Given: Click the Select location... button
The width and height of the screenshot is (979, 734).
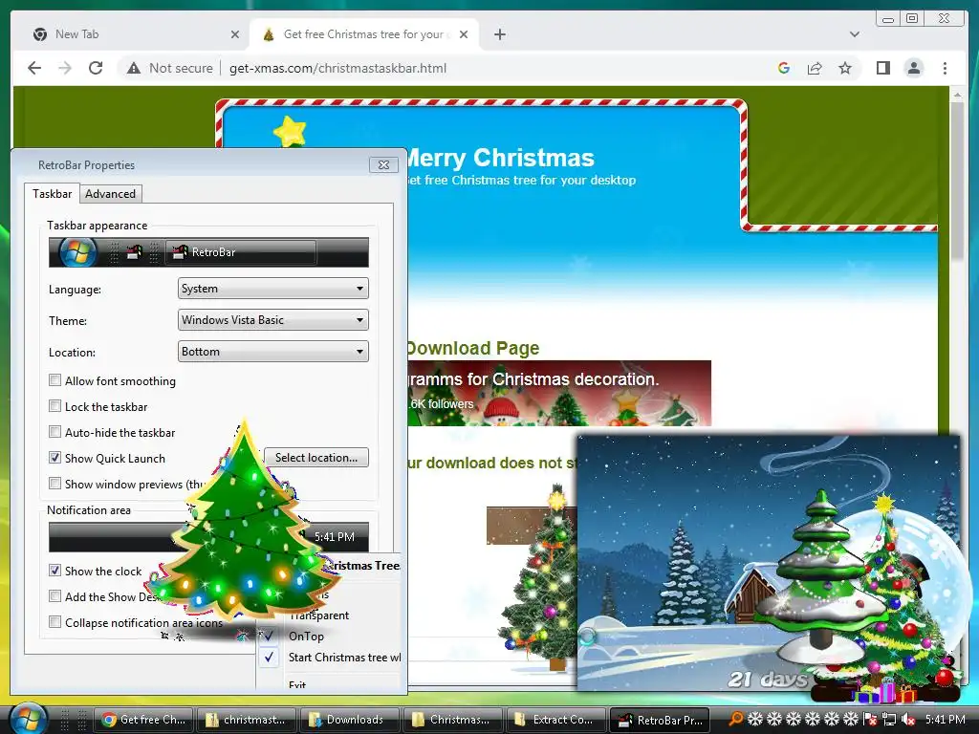Looking at the screenshot, I should click(x=315, y=458).
